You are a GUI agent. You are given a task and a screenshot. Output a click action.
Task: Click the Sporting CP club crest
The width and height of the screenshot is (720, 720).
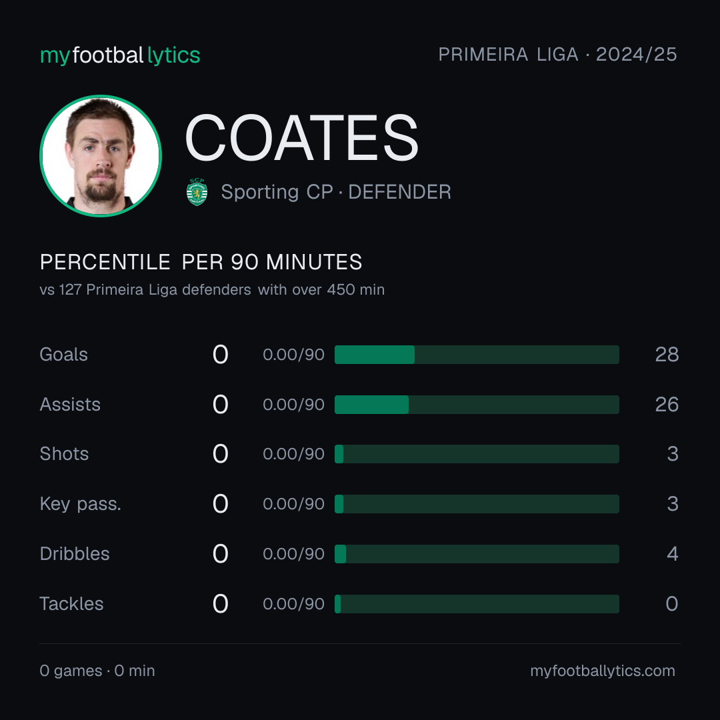coord(197,192)
